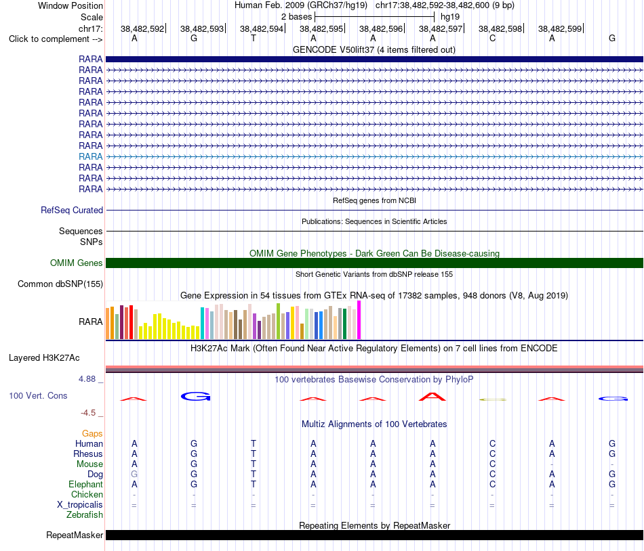Click the thick dark-blue RARA exon bar
The width and height of the screenshot is (644, 551).
point(374,59)
